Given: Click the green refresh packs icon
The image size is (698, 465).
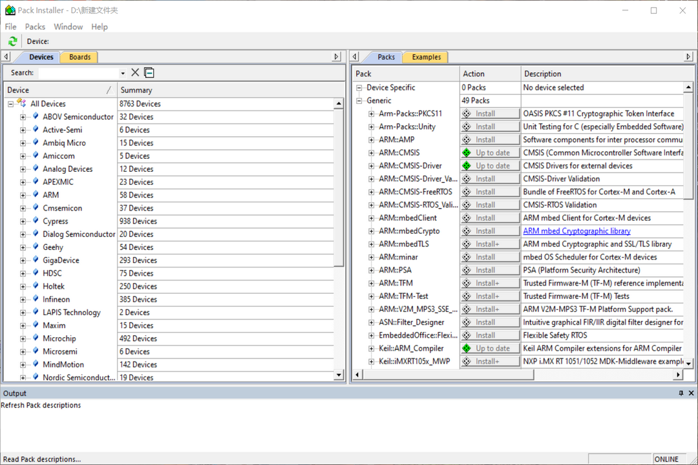Looking at the screenshot, I should [12, 41].
